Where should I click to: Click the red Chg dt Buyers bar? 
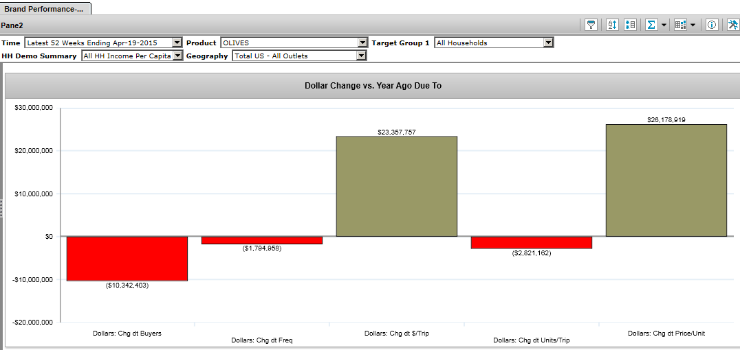[127, 258]
